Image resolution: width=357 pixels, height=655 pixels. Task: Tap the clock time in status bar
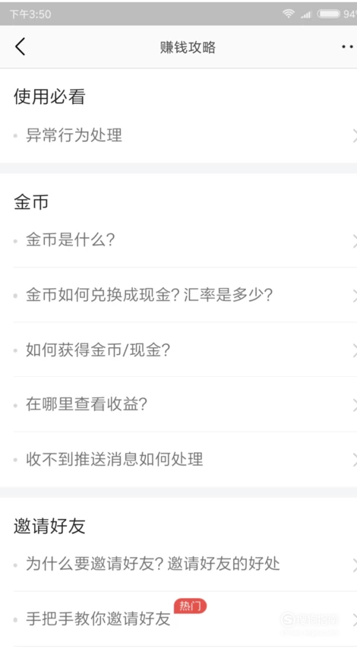pyautogui.click(x=30, y=14)
